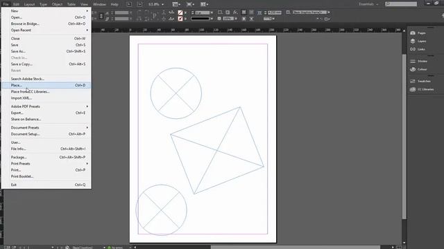The height and width of the screenshot is (249, 444).
Task: Click Save a Copy... menu entry
Action: pos(46,64)
